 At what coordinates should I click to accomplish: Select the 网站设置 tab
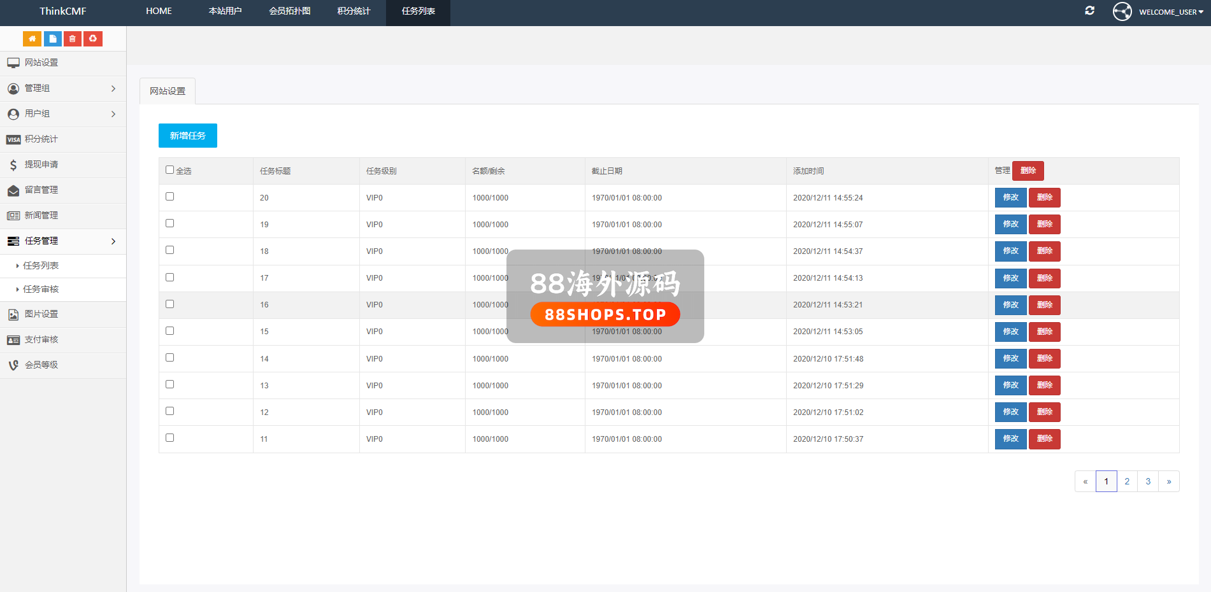click(168, 92)
